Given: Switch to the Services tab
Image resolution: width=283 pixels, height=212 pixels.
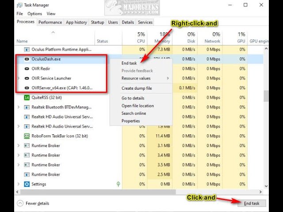Looking at the screenshot, I should coord(145,23).
